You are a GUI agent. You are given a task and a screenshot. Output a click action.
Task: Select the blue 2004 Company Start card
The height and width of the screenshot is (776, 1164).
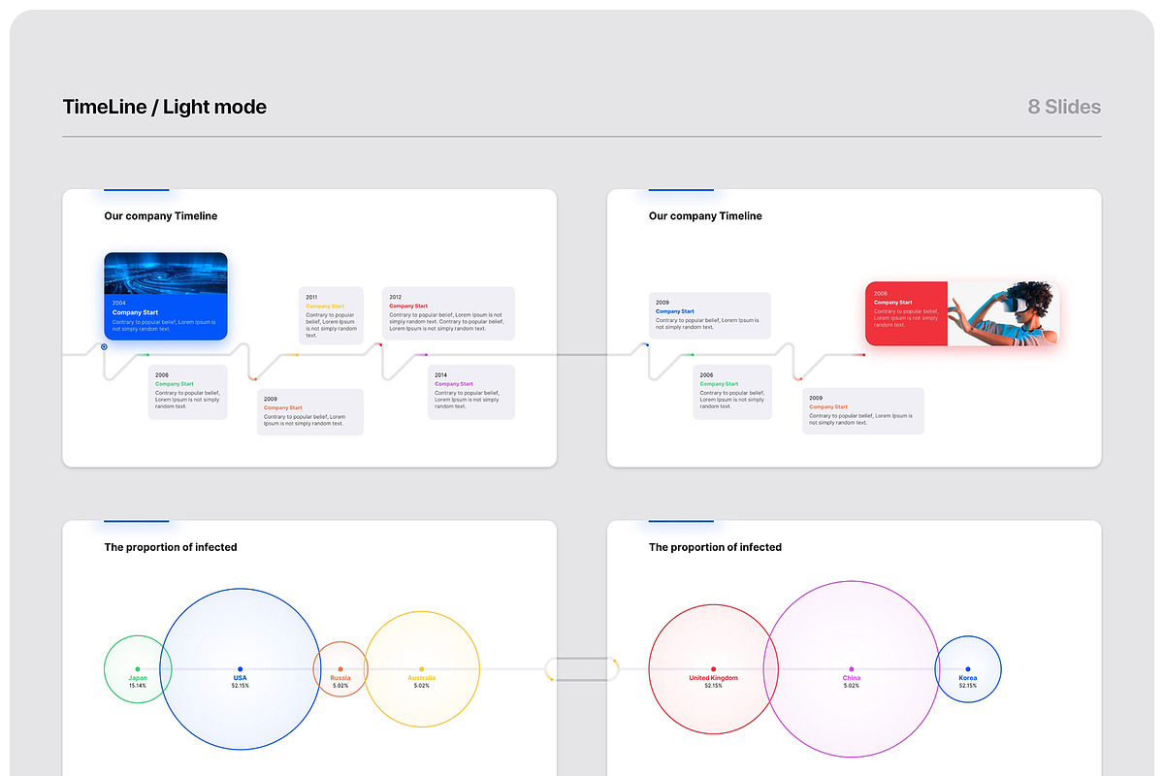(166, 296)
